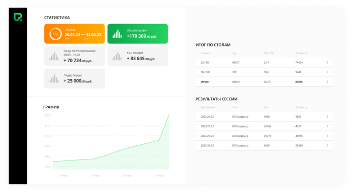Click the Итого label in totals row
This screenshot has height=194, width=352.
205,82
